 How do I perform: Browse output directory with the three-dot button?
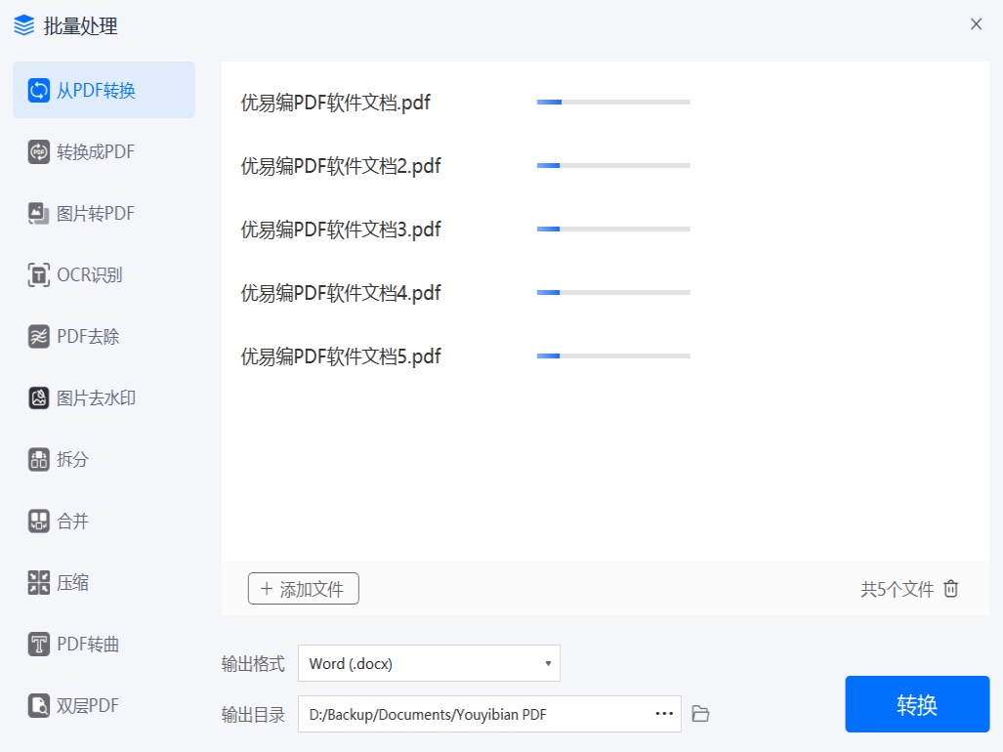[664, 714]
